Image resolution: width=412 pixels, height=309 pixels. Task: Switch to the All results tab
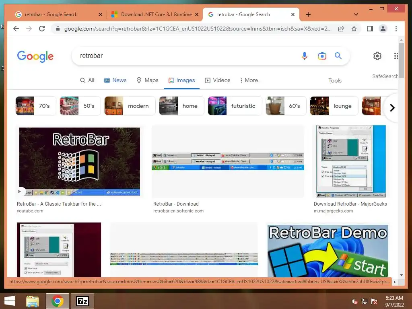click(87, 80)
